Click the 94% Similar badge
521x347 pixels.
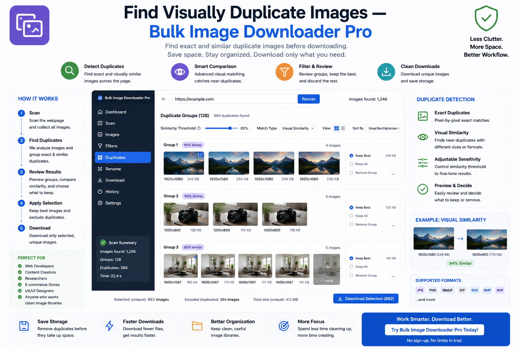(460, 263)
